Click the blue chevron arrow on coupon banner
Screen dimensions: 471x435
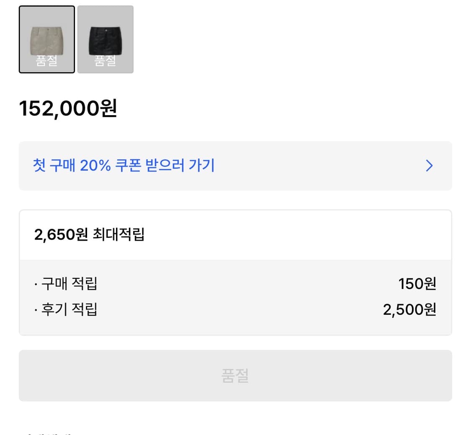pyautogui.click(x=429, y=166)
